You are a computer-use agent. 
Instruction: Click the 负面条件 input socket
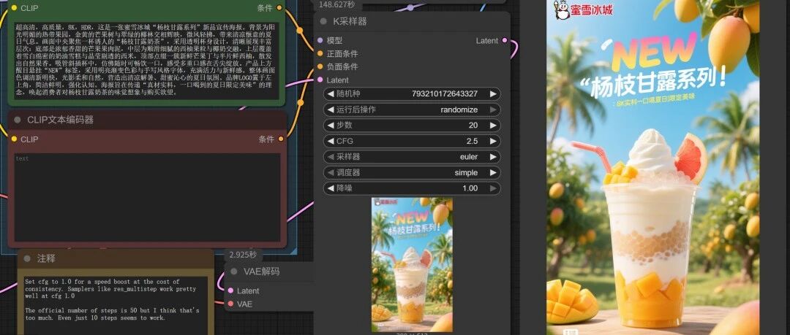[320, 66]
